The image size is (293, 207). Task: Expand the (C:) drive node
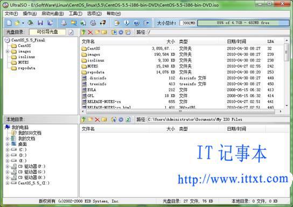(x=8, y=150)
